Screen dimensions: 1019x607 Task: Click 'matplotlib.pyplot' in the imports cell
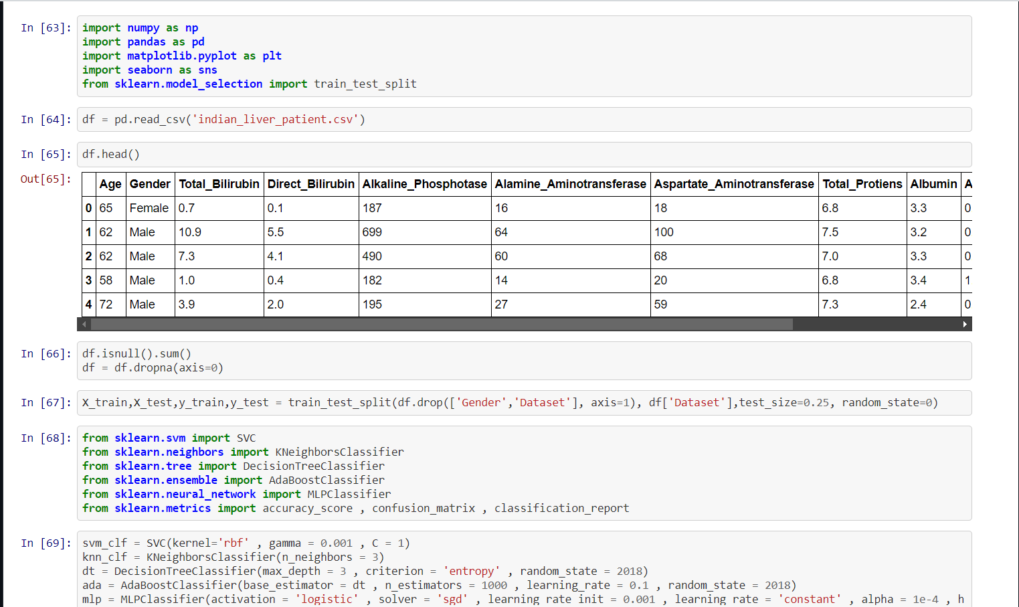[182, 56]
